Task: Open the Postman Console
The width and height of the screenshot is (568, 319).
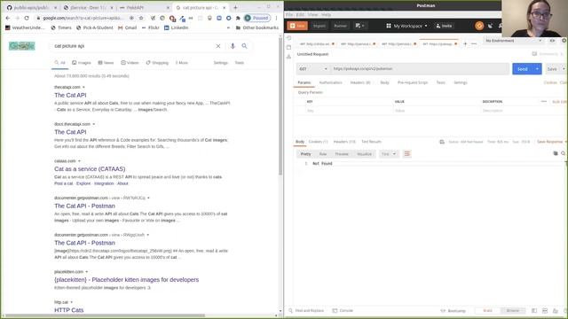Action: tap(343, 311)
